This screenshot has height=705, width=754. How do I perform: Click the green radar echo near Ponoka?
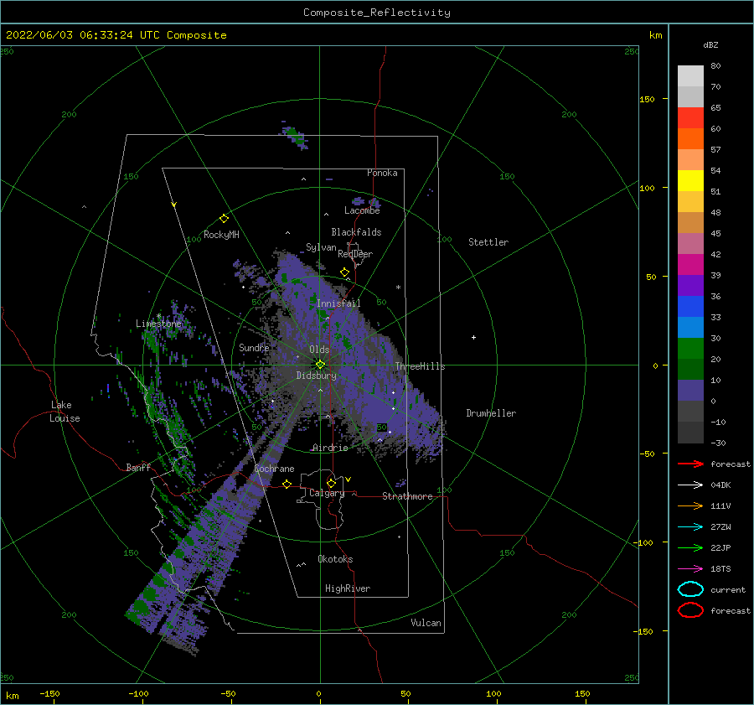[x=294, y=134]
